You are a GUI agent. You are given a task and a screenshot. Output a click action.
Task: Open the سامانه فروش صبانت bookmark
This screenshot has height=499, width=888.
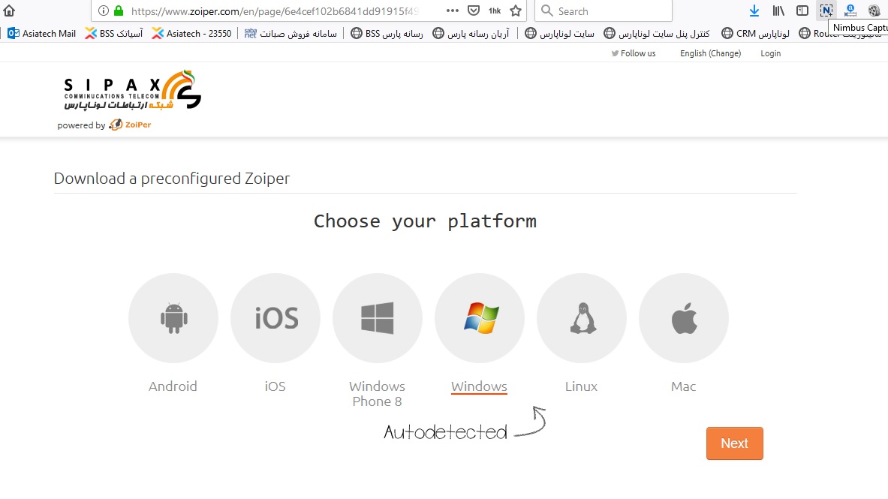(290, 34)
